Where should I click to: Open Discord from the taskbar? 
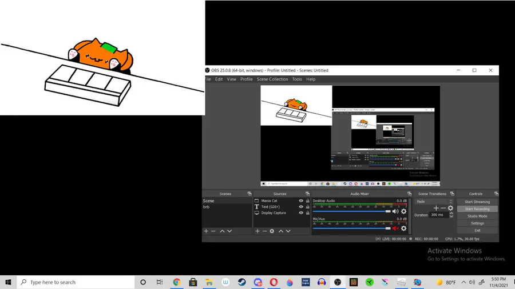[x=258, y=282]
